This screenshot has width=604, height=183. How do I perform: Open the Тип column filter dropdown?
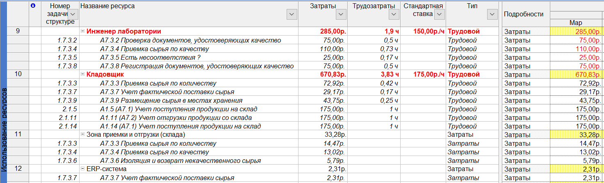492,14
